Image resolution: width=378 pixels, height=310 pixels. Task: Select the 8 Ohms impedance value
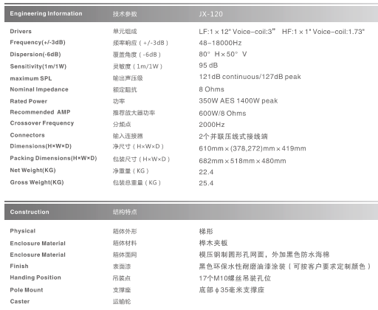(x=212, y=89)
